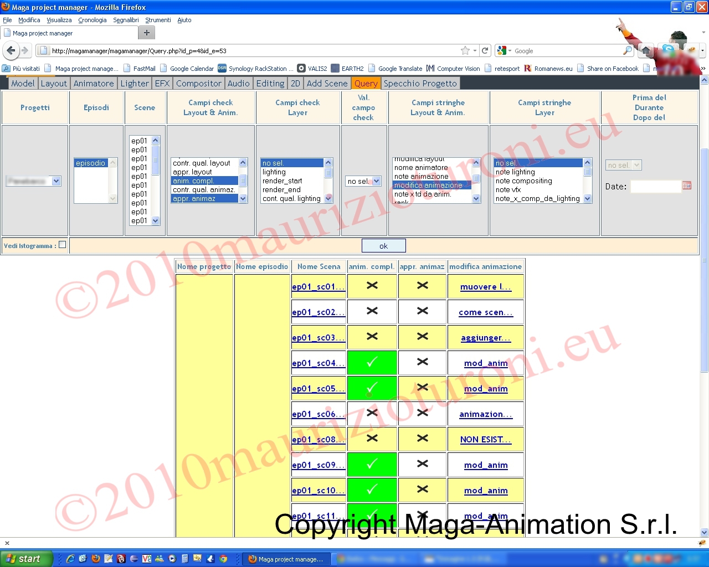
Task: Open the calendar date picker icon
Action: click(687, 185)
